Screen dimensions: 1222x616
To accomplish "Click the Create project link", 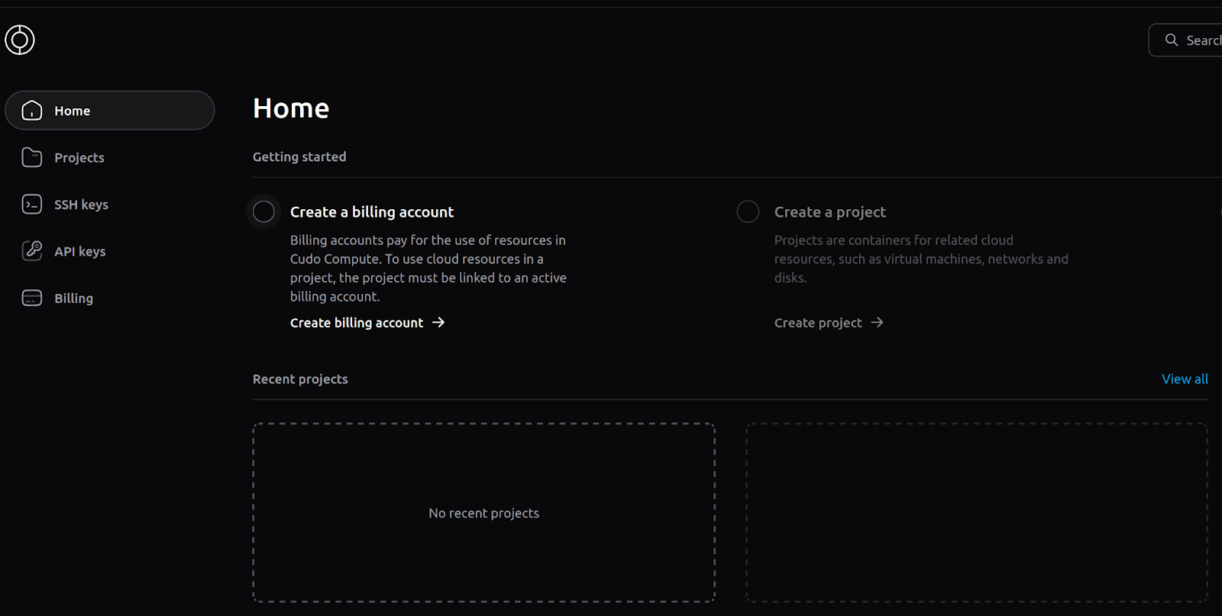I will coord(818,323).
